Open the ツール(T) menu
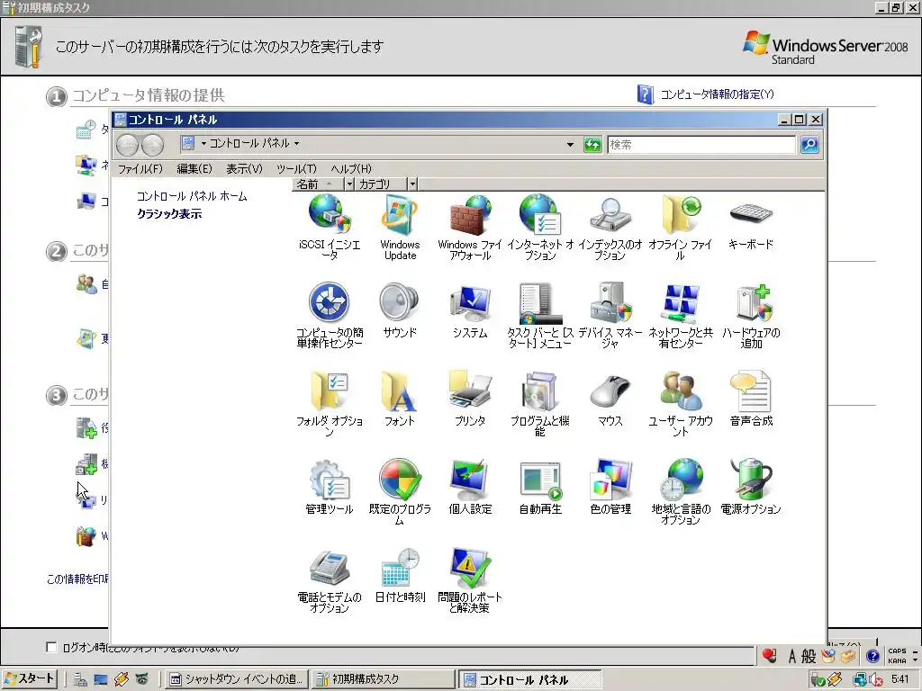This screenshot has height=691, width=922. coord(296,168)
